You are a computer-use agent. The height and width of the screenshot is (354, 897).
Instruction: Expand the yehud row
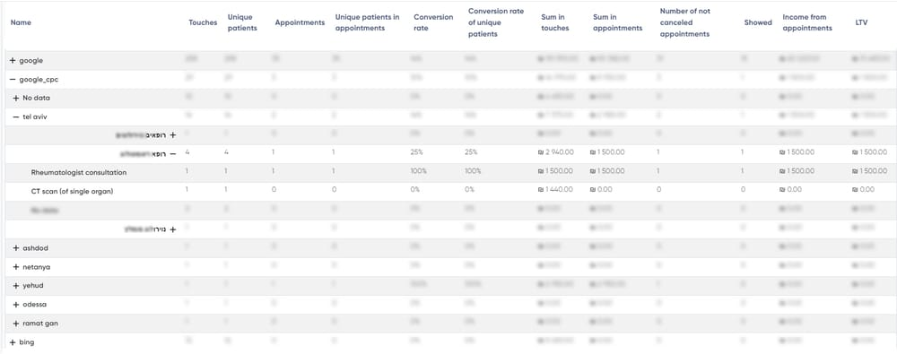(16, 285)
